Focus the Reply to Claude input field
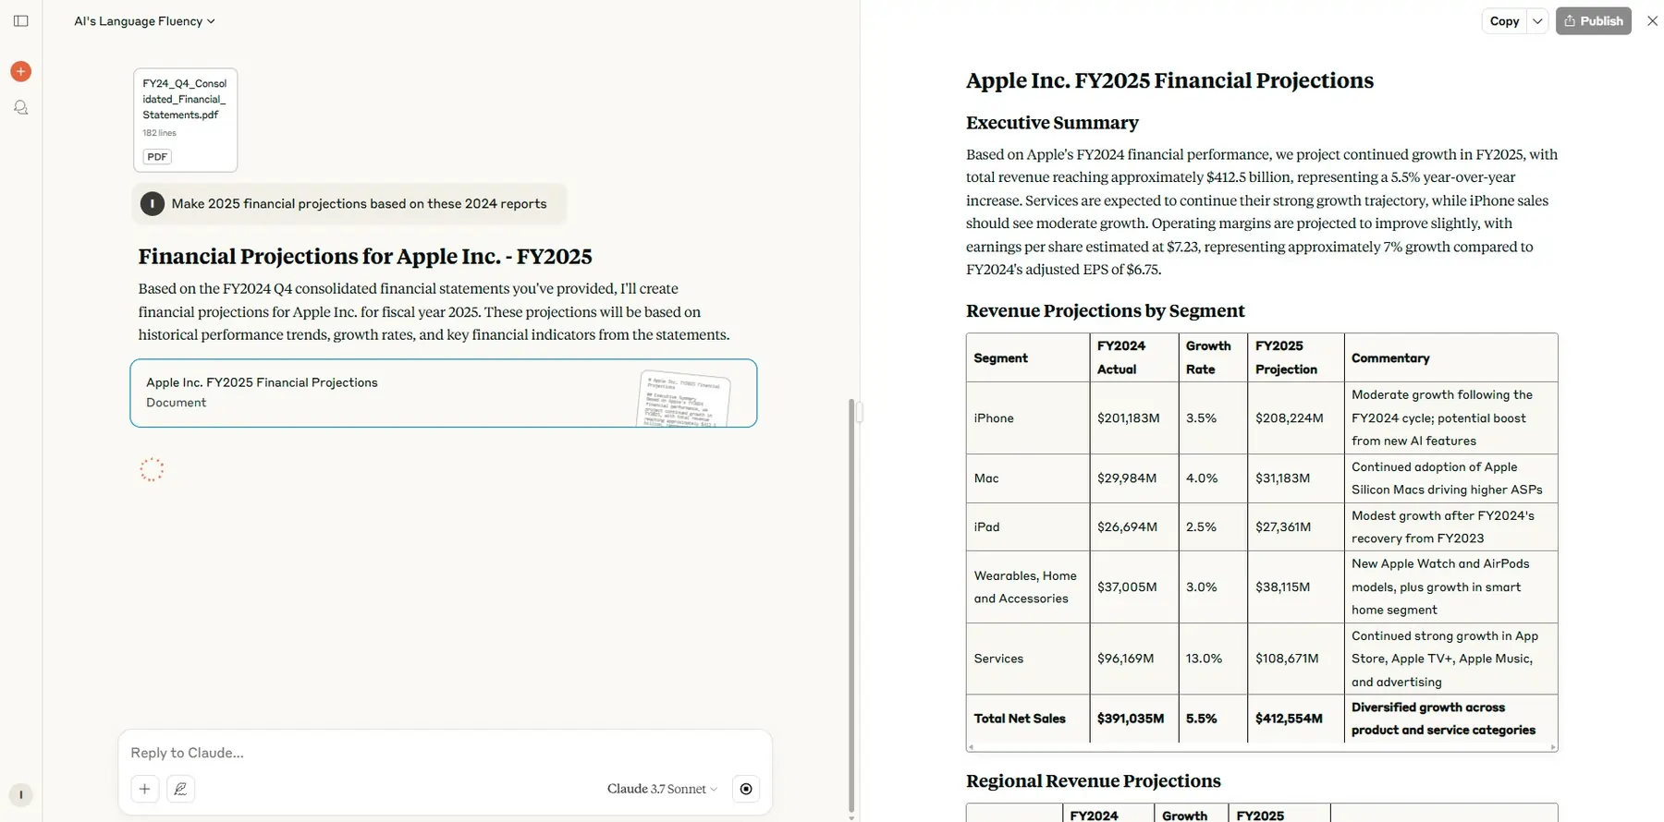This screenshot has width=1664, height=822. click(444, 753)
